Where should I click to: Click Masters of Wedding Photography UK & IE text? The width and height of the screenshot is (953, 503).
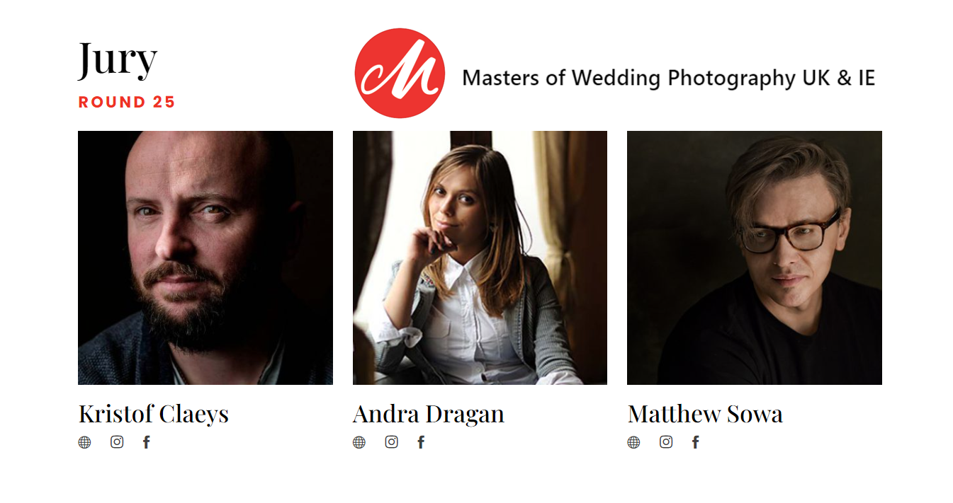pyautogui.click(x=668, y=77)
